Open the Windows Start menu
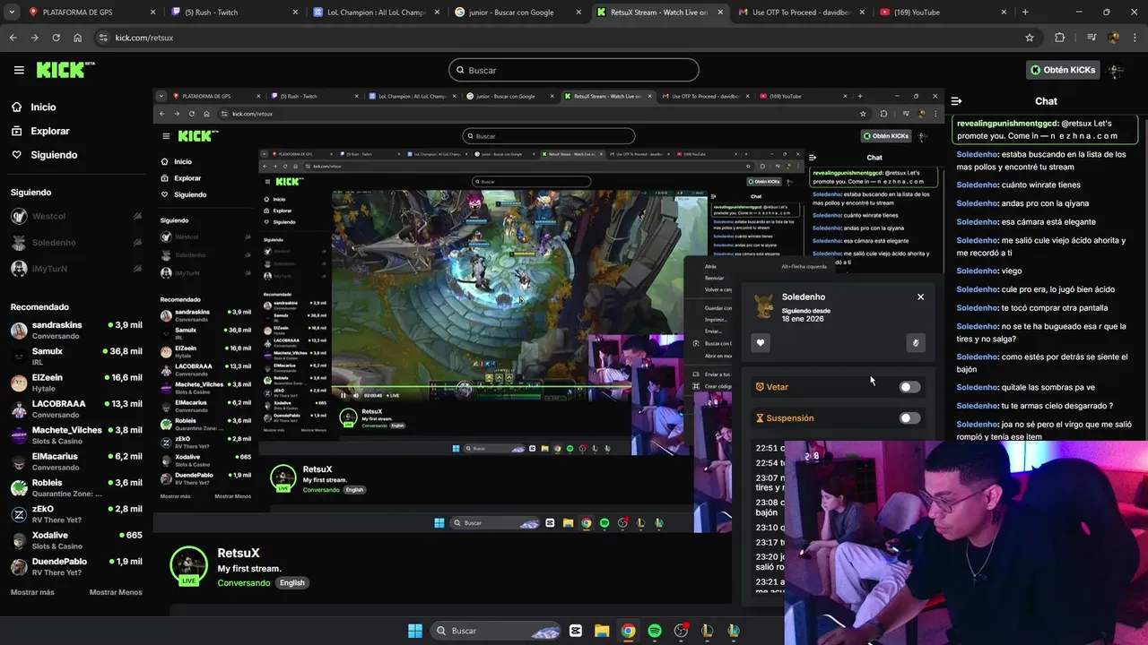 click(x=414, y=631)
